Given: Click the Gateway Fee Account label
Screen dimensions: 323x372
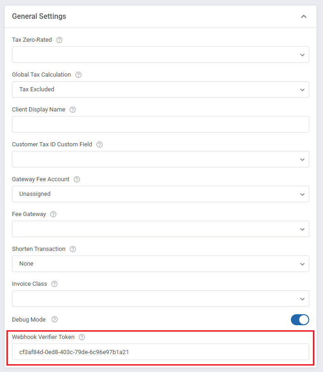Looking at the screenshot, I should coord(41,179).
